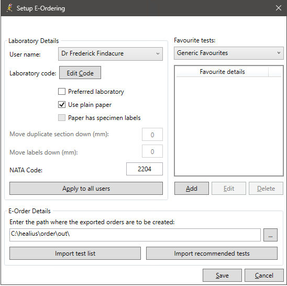
Task: Close the Setup E-Ordering dialog
Action: click(x=279, y=8)
